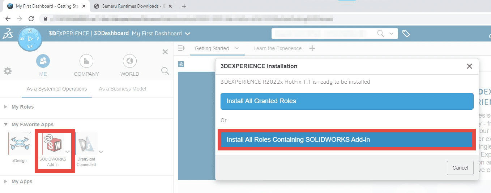The width and height of the screenshot is (491, 193).
Task: Select the ME people icon
Action: pos(43,61)
